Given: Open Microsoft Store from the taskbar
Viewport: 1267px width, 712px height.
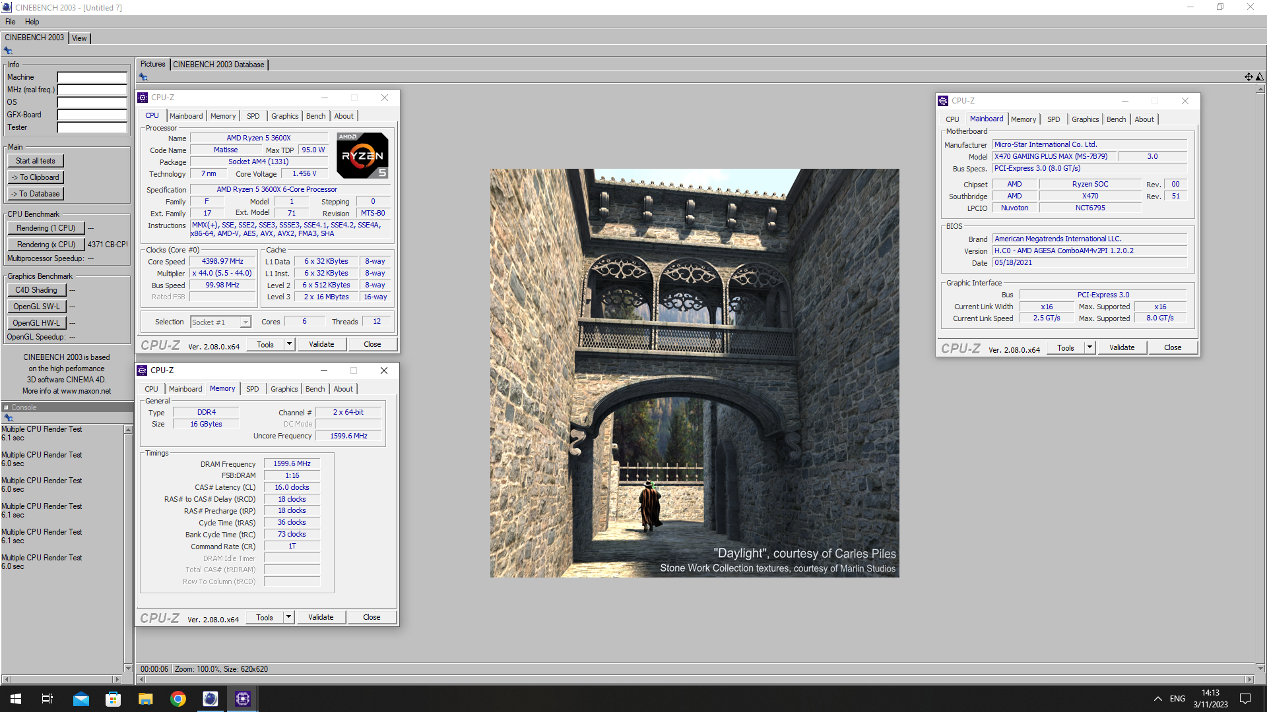Looking at the screenshot, I should point(113,699).
